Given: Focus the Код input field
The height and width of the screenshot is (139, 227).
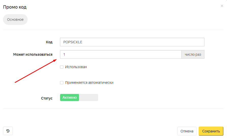Looking at the screenshot, I should 132,42.
